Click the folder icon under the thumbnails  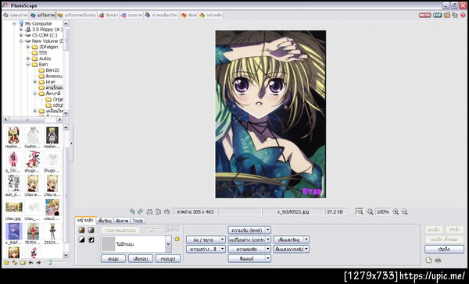pos(23,263)
